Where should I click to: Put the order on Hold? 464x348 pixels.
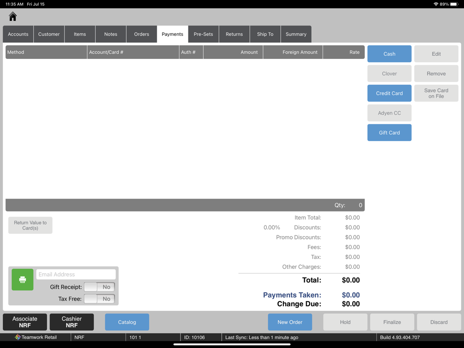pyautogui.click(x=345, y=322)
